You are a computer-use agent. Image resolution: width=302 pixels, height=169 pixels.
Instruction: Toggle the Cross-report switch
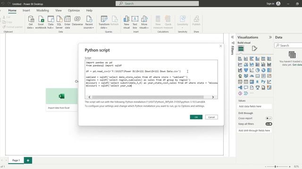point(268,118)
